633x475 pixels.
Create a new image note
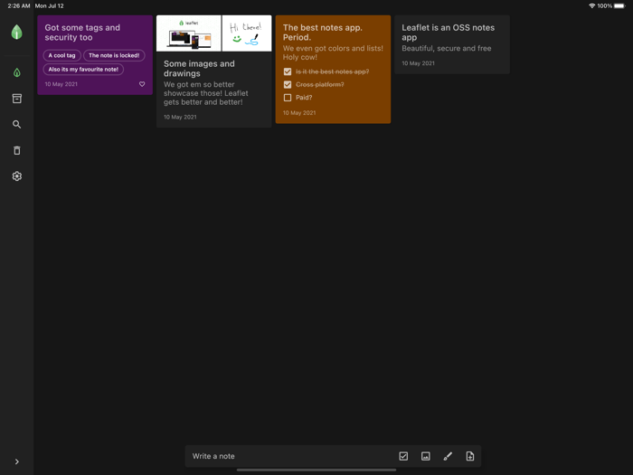click(426, 456)
